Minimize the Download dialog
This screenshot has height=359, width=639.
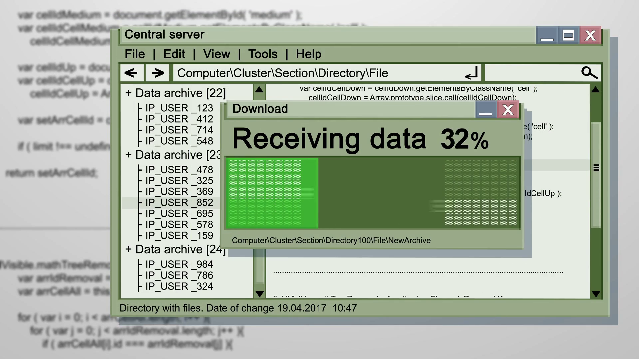pos(485,110)
